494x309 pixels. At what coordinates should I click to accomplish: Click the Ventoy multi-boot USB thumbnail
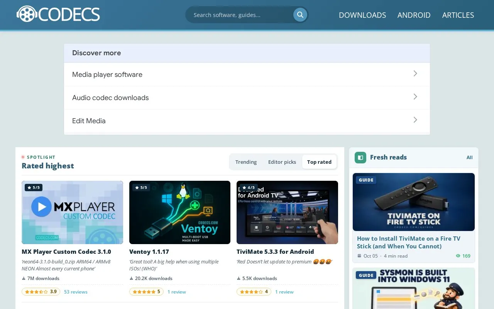[180, 212]
